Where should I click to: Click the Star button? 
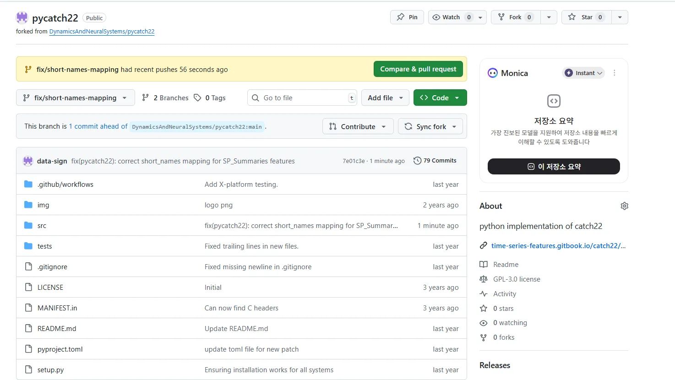(x=586, y=17)
